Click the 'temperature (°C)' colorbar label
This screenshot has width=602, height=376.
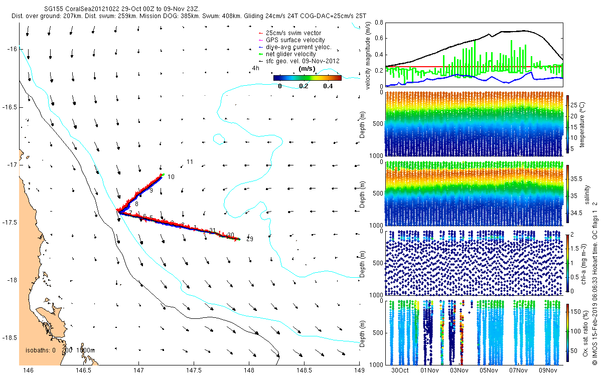(583, 124)
